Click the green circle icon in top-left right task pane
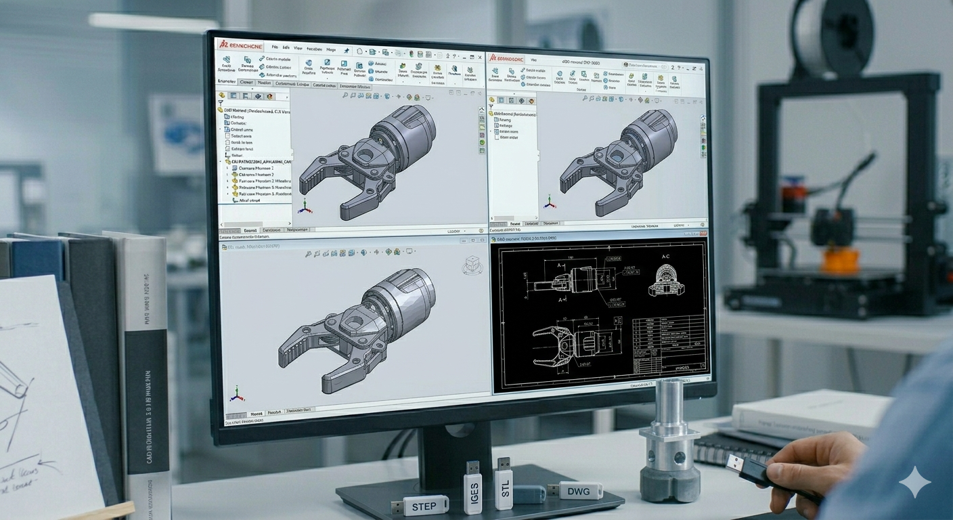Screen dimensions: 953x520 click(482, 142)
